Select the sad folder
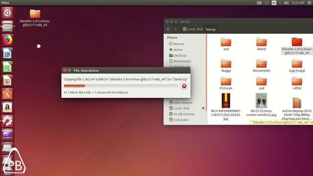Screen dimensions: 313x176 (261, 84)
